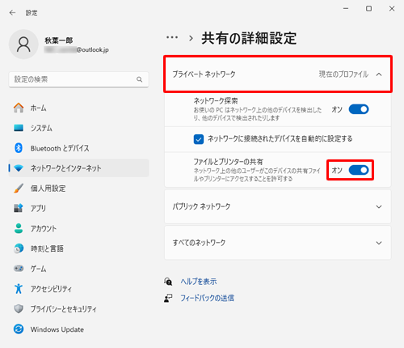The height and width of the screenshot is (348, 404).
Task: Open the フィードバックの送信 link
Action: tap(207, 298)
